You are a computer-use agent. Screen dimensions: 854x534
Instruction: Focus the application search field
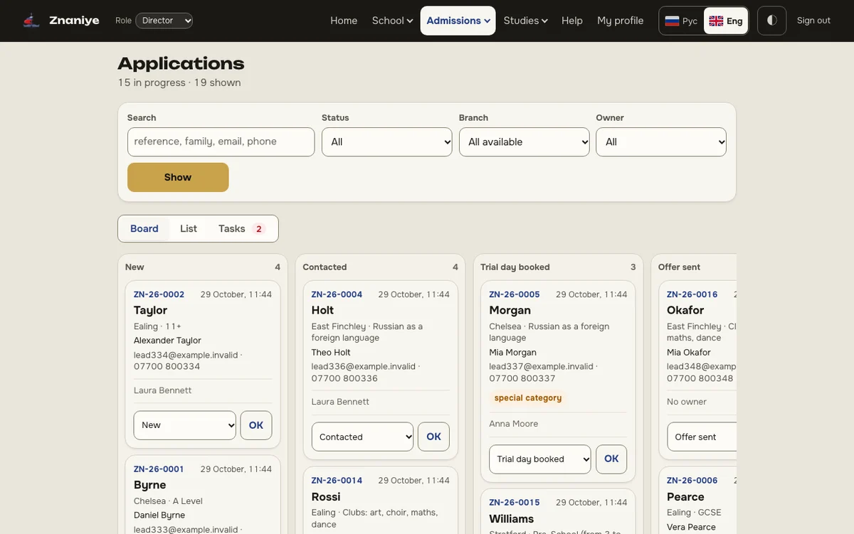point(221,141)
